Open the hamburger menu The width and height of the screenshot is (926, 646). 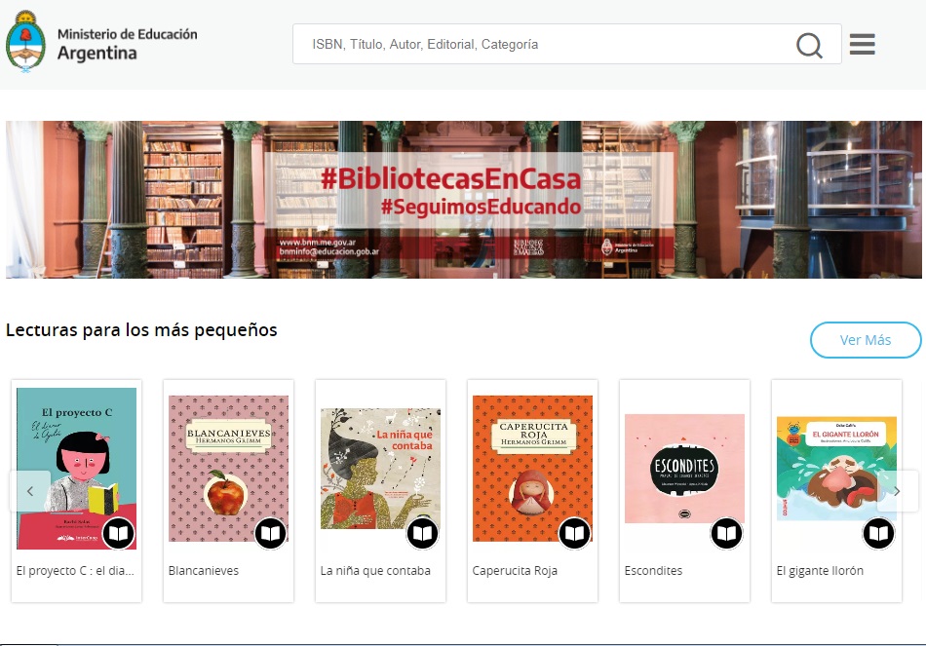(862, 45)
